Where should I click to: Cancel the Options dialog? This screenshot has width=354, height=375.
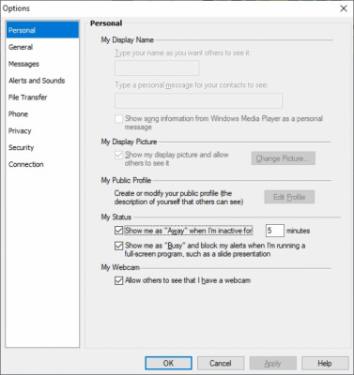221,363
